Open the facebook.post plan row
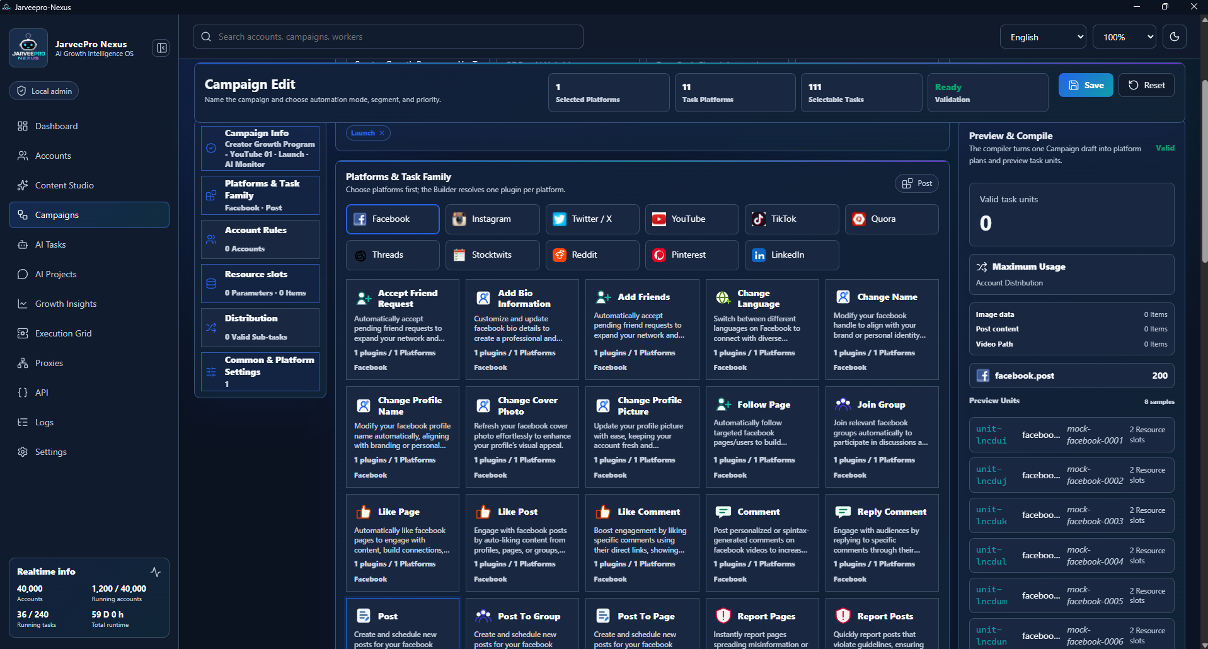This screenshot has height=649, width=1208. tap(1071, 376)
